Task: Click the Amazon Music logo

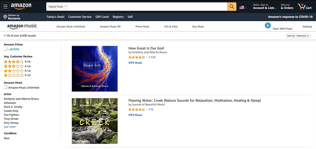Action: [x=22, y=26]
